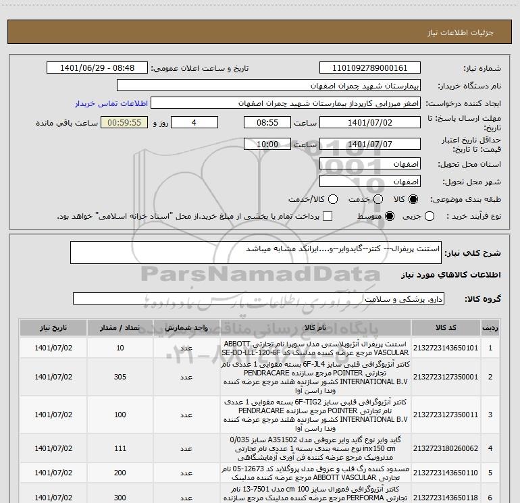Click the remaining time countdown 00:59:55
Screen dimensions: 520x503
tap(124, 123)
